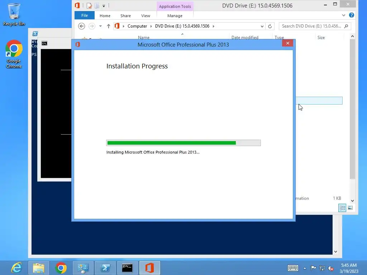Go up one folder level in Explorer

[x=108, y=26]
